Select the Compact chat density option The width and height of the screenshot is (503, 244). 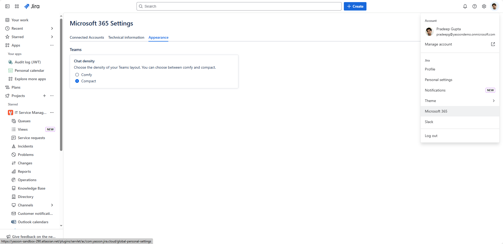tap(77, 81)
